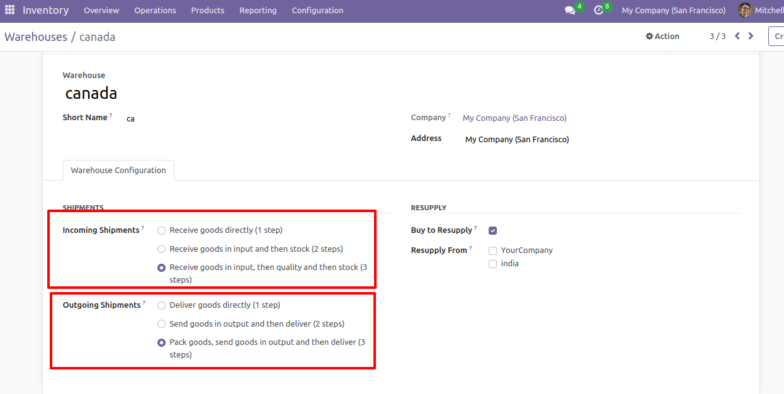
Task: Open company switcher My Company (San Francisco)
Action: pyautogui.click(x=674, y=11)
